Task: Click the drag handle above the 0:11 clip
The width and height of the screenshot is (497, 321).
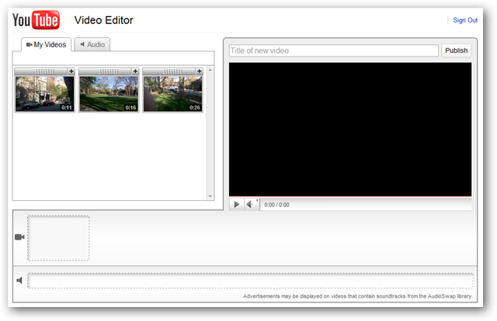Action: click(x=42, y=71)
